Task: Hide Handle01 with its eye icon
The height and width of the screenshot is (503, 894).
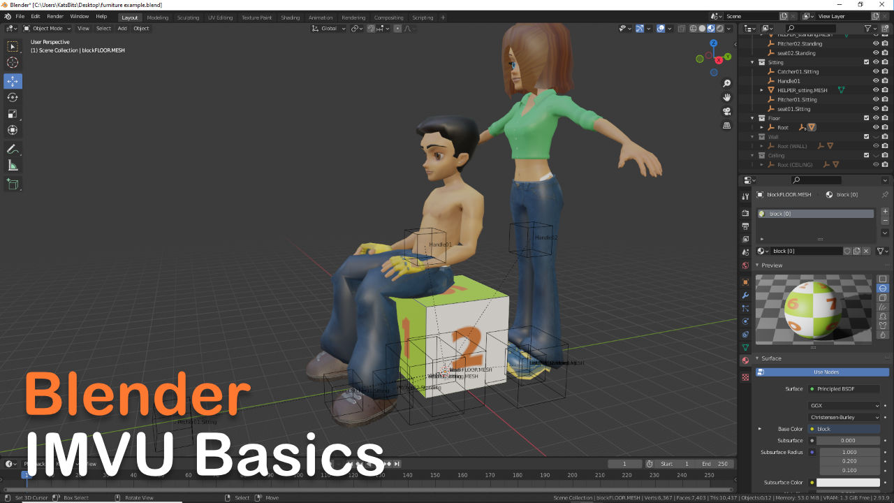Action: (876, 80)
